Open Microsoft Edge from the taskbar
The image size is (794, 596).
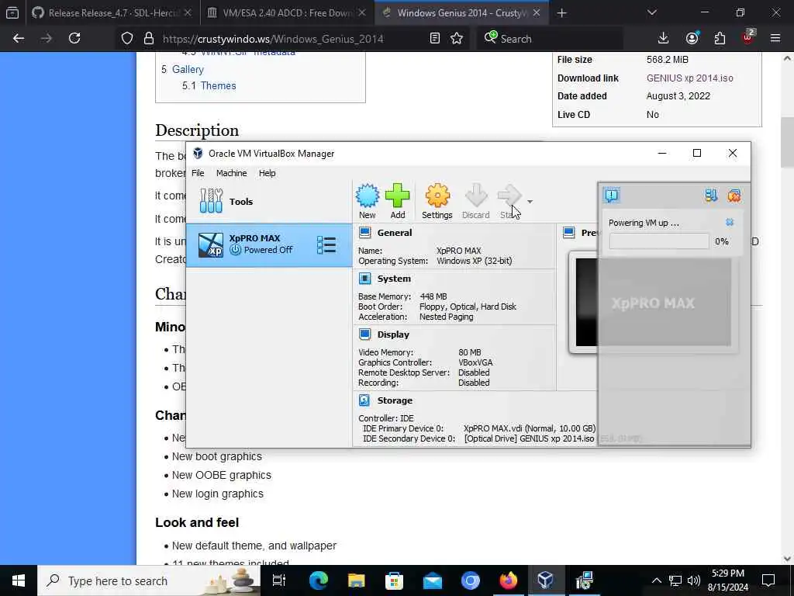point(319,580)
